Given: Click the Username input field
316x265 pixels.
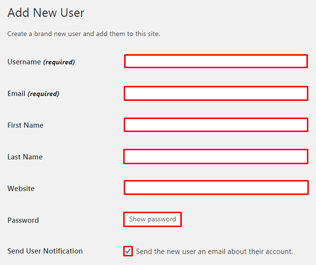Looking at the screenshot, I should [x=216, y=61].
